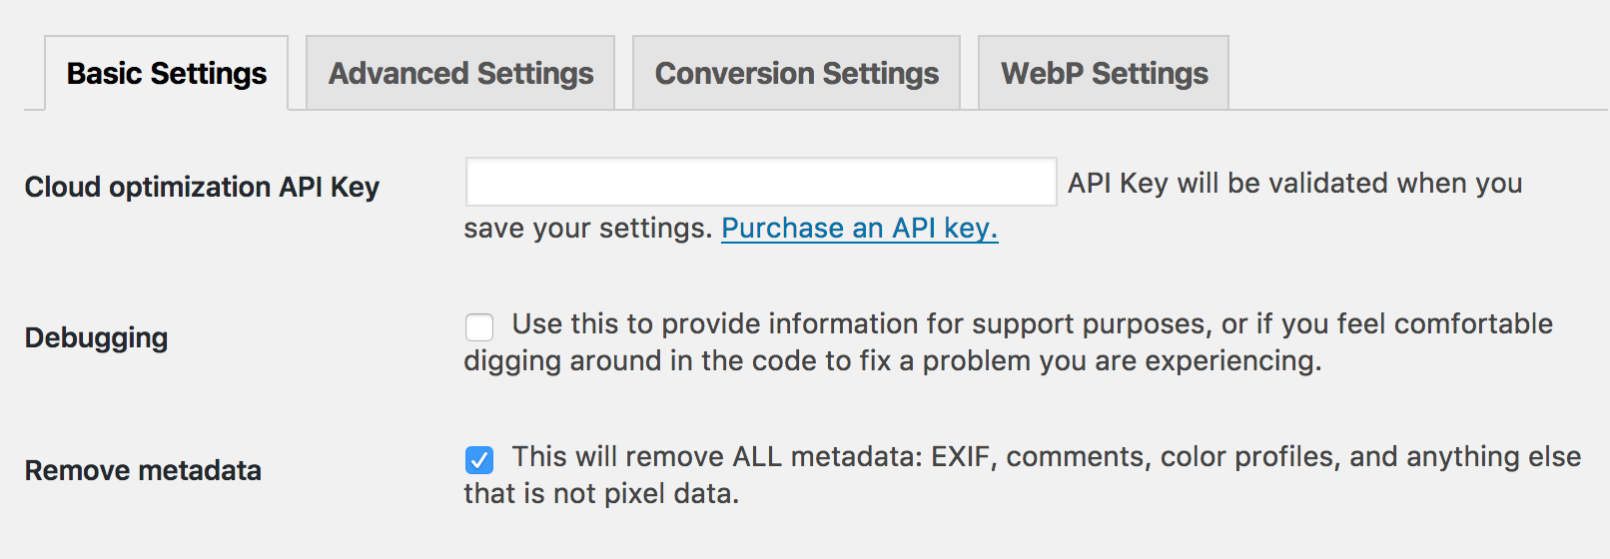Click the 'that is not pixel data' text
Viewport: 1610px width, 559px height.
[601, 494]
